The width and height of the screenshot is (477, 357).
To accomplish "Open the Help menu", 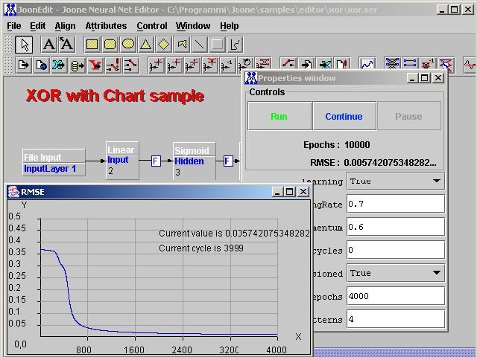I will (230, 26).
